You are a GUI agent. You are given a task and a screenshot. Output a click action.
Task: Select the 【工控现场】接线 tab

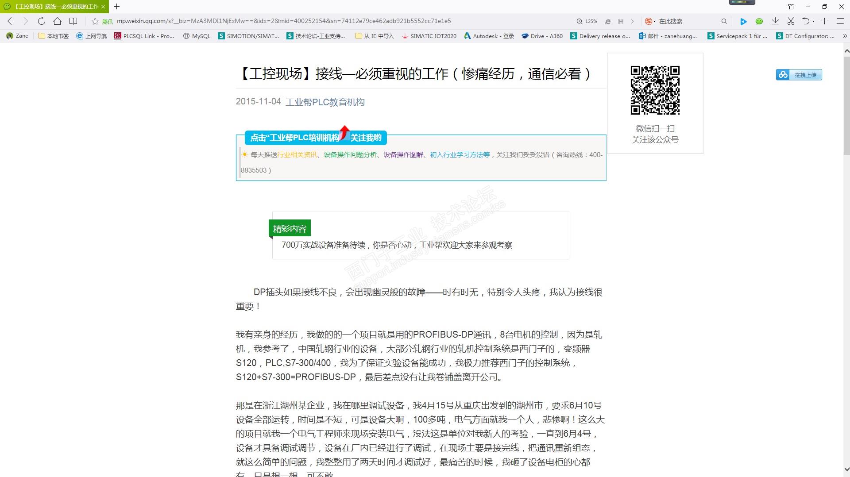point(54,7)
